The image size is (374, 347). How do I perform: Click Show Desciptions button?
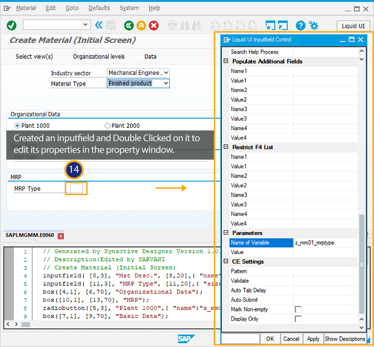(345, 339)
